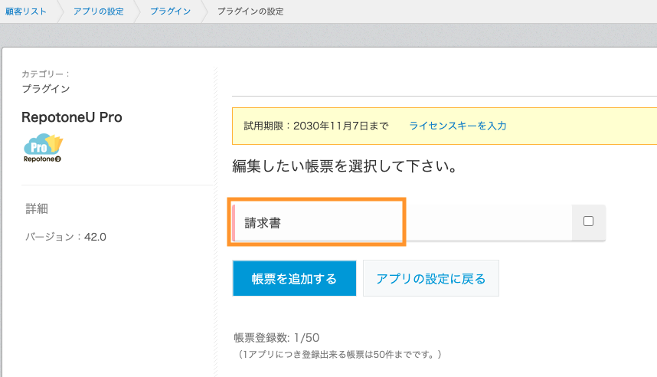Click the アプリの設定に戻る button
Screen dimensions: 657x377
point(431,278)
